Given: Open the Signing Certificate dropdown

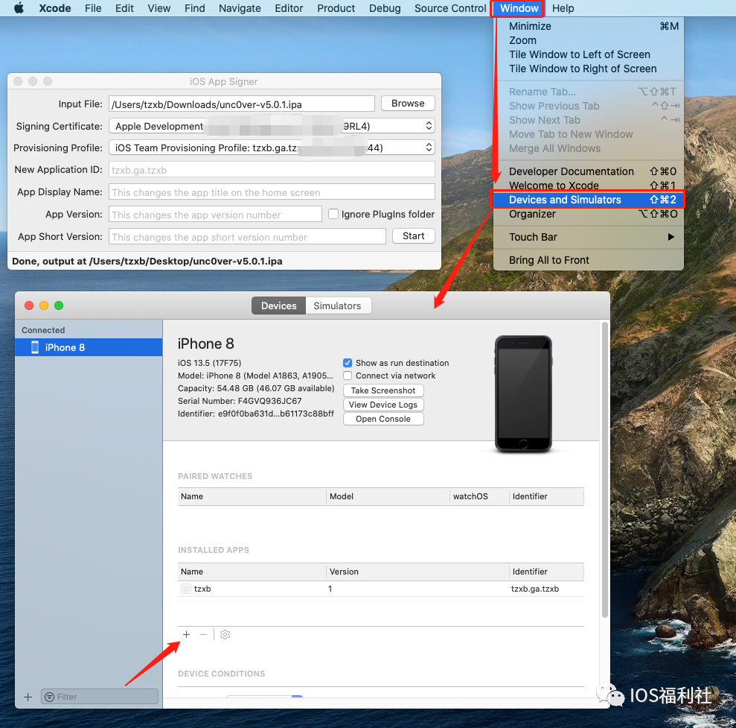Looking at the screenshot, I should pos(272,126).
